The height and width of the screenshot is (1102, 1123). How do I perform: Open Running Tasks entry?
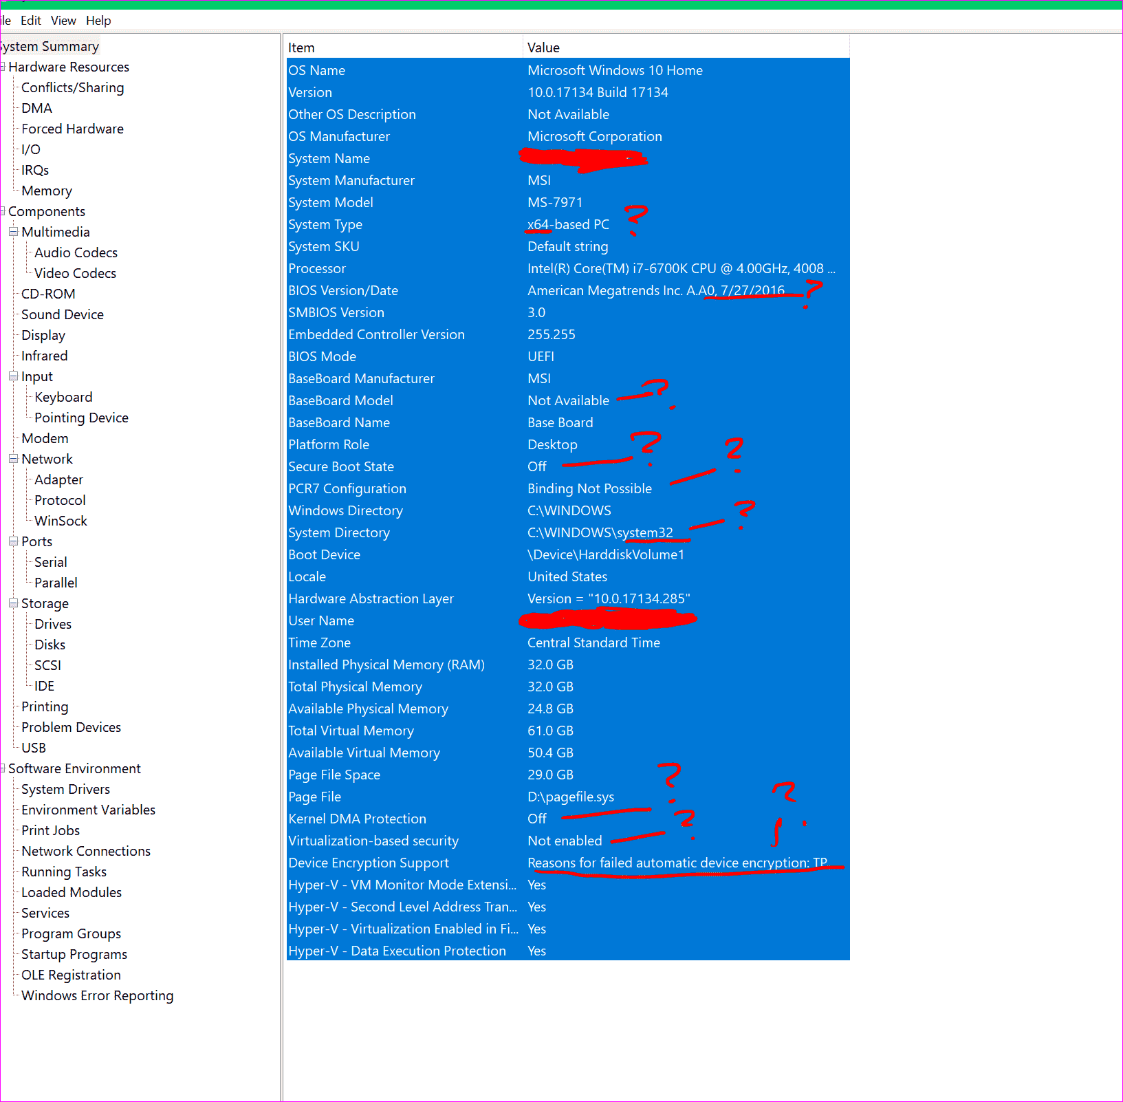(x=64, y=872)
